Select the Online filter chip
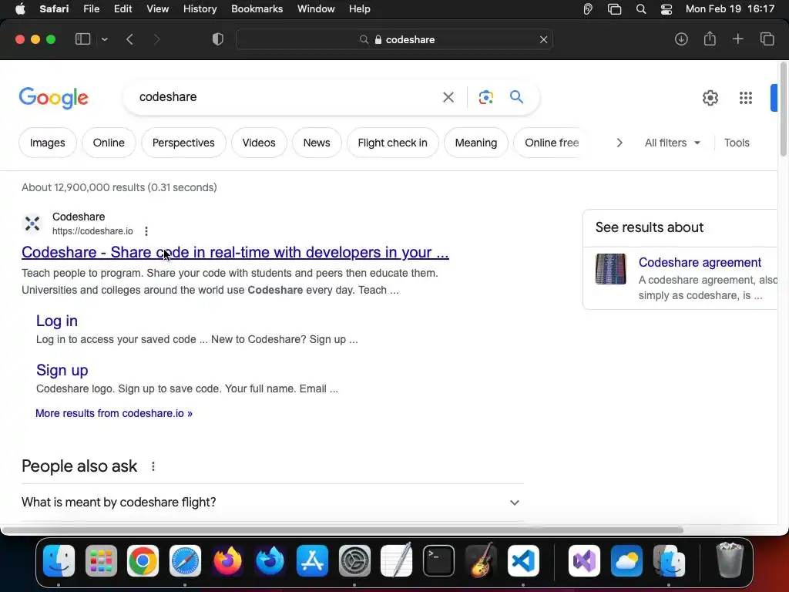 (x=109, y=143)
